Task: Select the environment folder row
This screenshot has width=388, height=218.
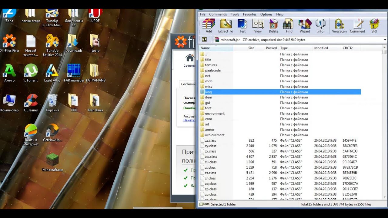Action: (x=280, y=114)
